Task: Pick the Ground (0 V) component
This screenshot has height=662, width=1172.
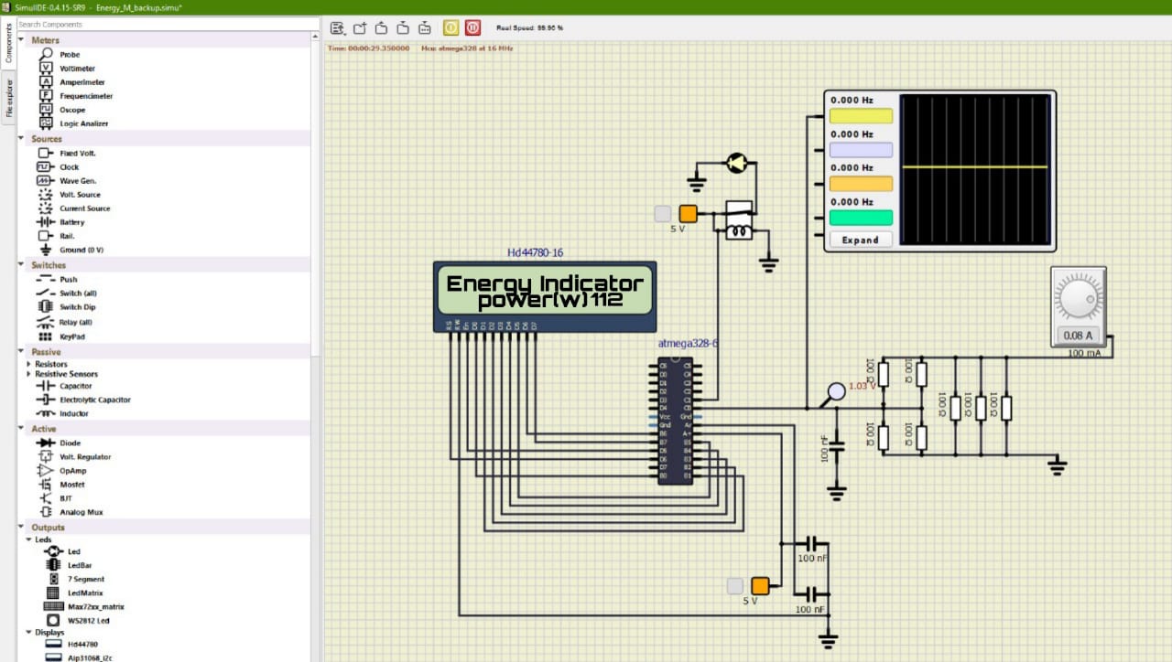Action: 71,250
